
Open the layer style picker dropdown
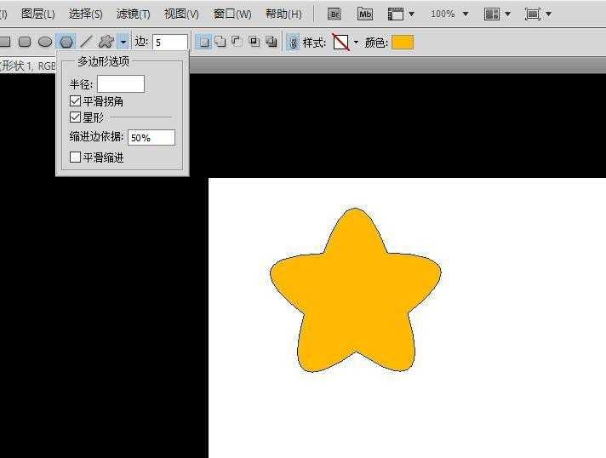click(x=356, y=43)
